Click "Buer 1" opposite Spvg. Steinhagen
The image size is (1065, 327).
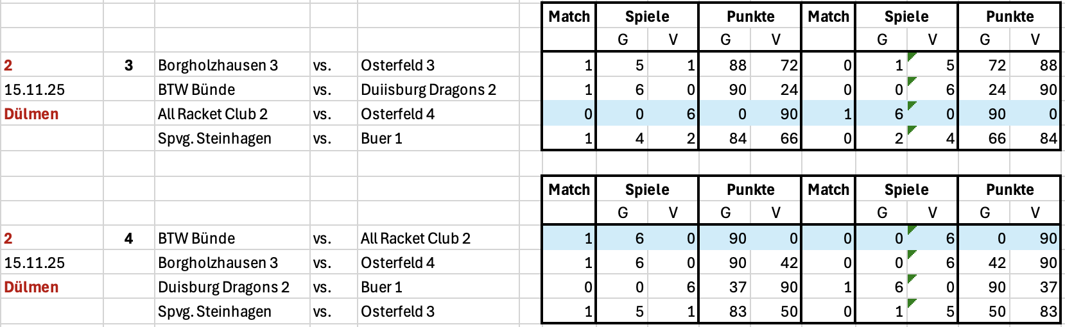(381, 138)
